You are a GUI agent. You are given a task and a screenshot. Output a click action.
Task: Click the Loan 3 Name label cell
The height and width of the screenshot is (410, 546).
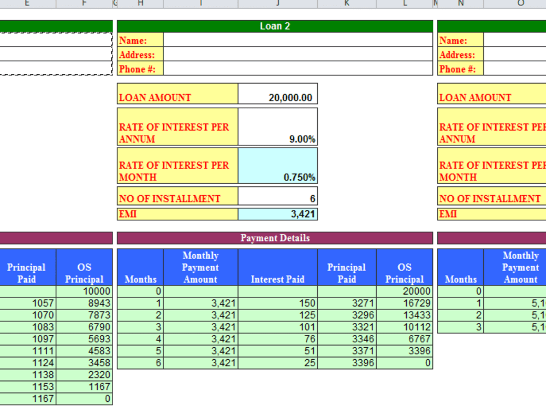[461, 40]
